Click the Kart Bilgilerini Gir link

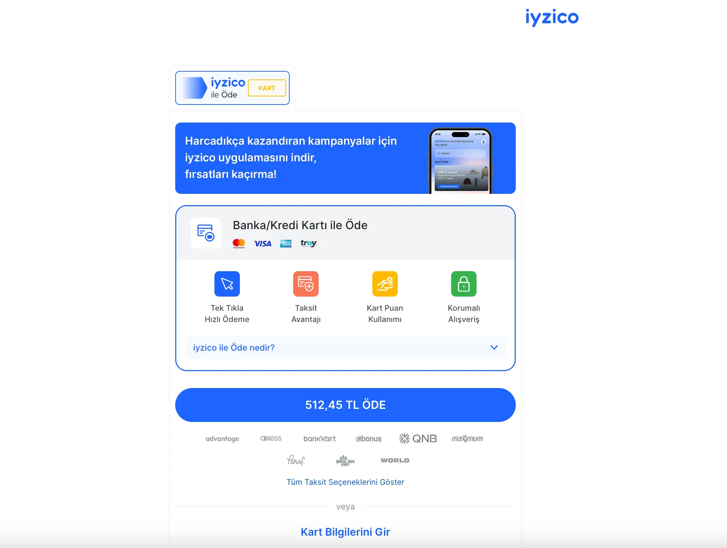click(x=345, y=532)
